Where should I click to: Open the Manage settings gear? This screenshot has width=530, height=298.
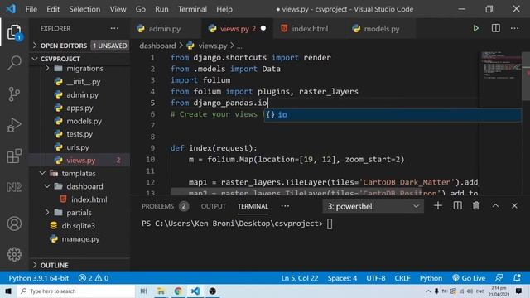(x=14, y=254)
